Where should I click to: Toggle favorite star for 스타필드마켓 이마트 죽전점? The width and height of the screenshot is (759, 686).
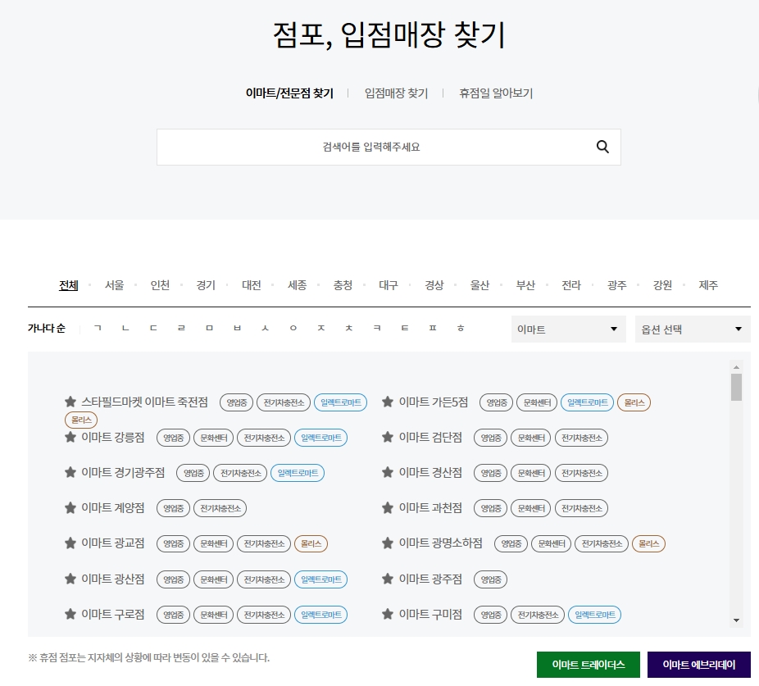tap(70, 402)
